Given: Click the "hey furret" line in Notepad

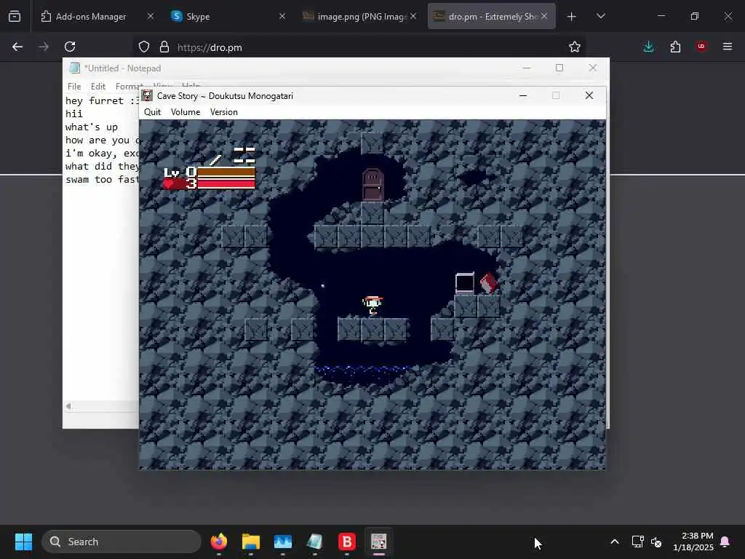Looking at the screenshot, I should pos(102,100).
